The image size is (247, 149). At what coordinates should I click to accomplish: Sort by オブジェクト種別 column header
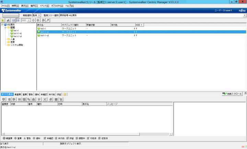click(x=74, y=25)
